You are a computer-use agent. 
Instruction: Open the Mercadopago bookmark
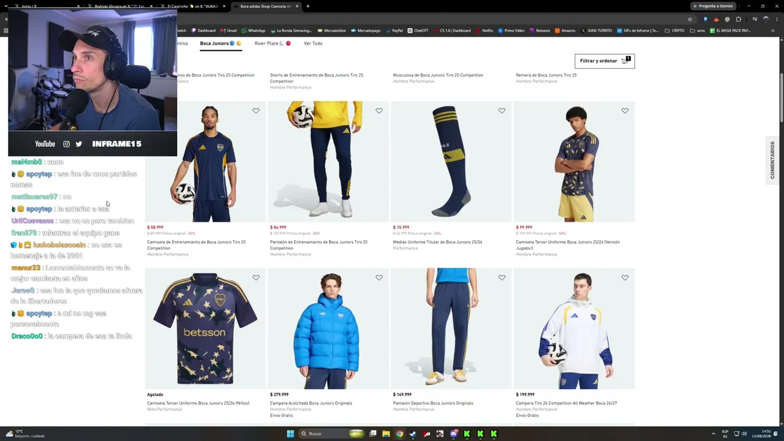pos(366,31)
